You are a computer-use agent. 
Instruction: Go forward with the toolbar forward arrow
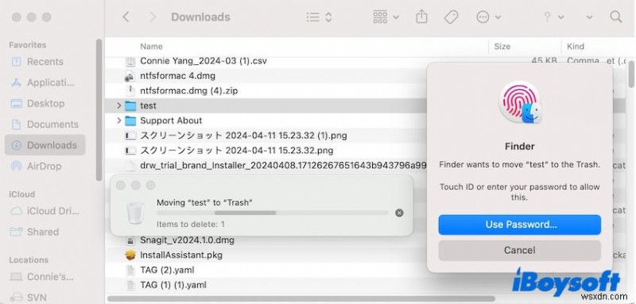click(x=153, y=17)
